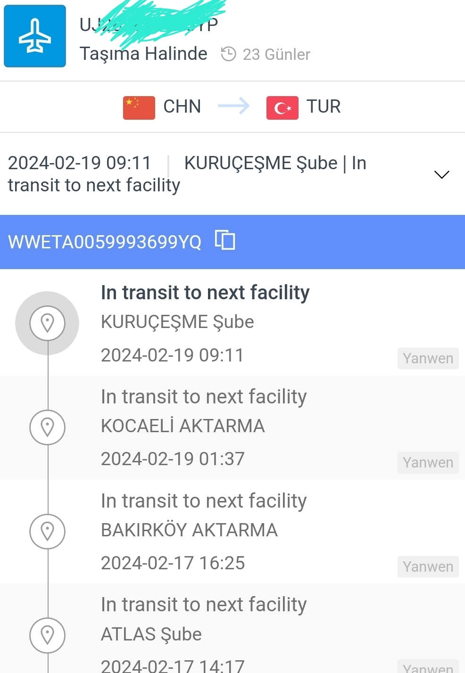Tap the blue airplane shipment icon
465x673 pixels.
35,36
